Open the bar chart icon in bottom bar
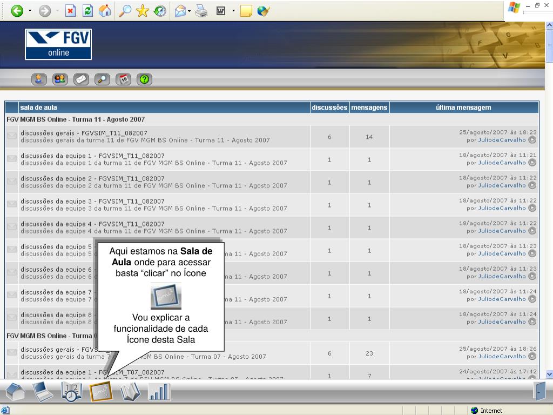Viewport: 553px width, 415px height. pos(159,392)
